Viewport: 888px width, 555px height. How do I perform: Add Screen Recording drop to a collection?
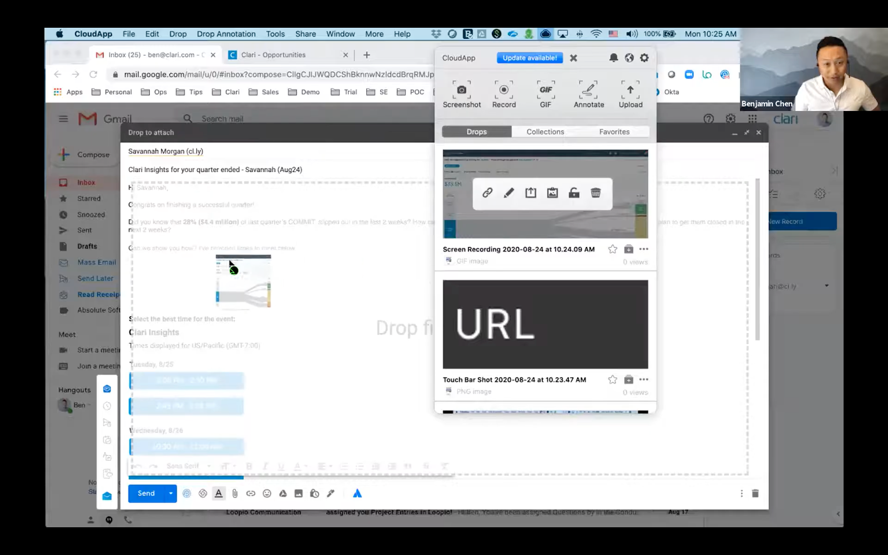click(x=628, y=249)
